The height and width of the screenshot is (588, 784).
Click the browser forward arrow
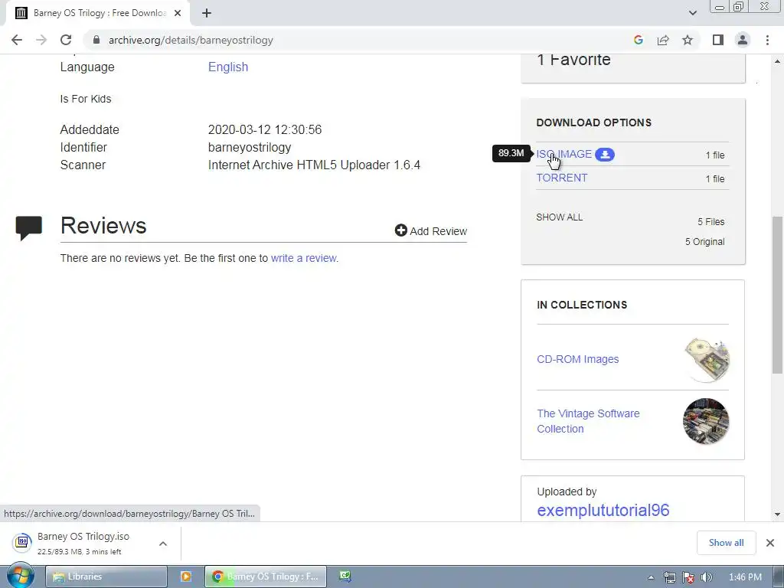point(41,40)
